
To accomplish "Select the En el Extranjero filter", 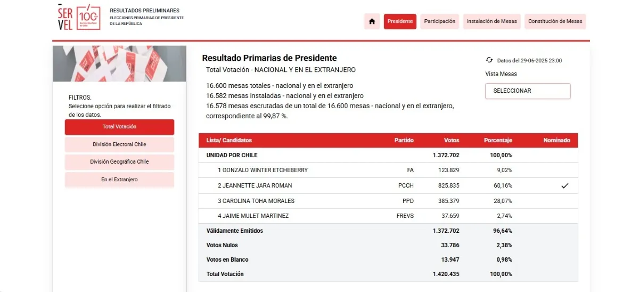I will 119,180.
